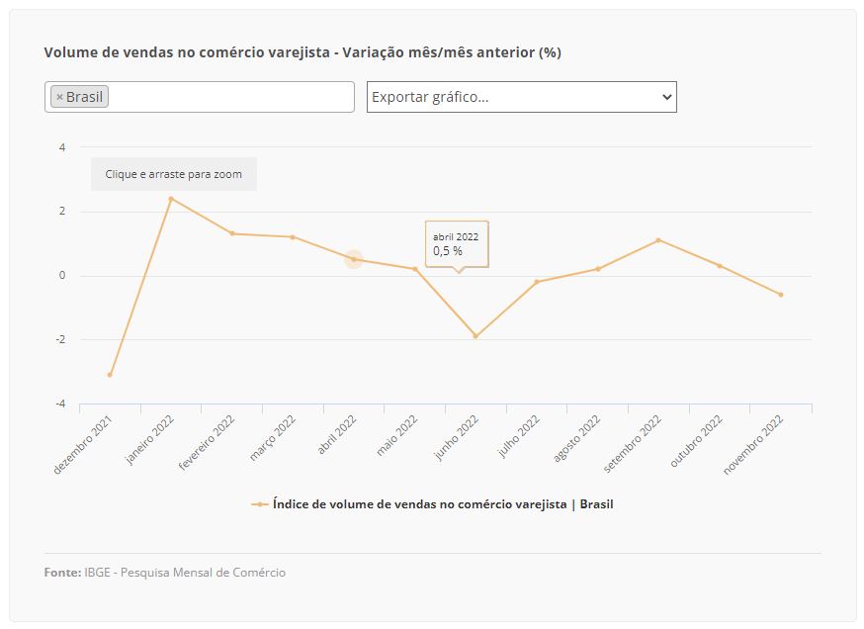Click the junho 2022 lowest data point
This screenshot has height=629, width=864.
click(x=475, y=336)
